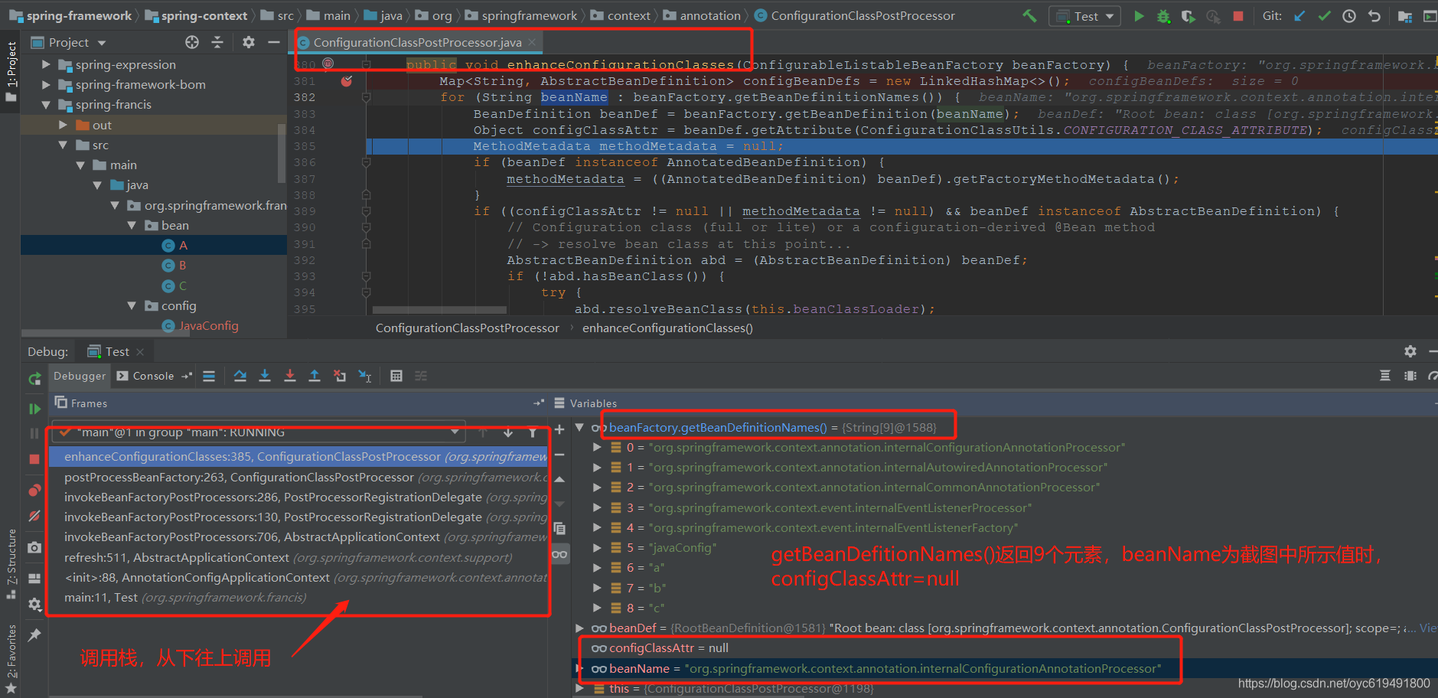Rollback changes with Git revert icon

(x=1374, y=15)
